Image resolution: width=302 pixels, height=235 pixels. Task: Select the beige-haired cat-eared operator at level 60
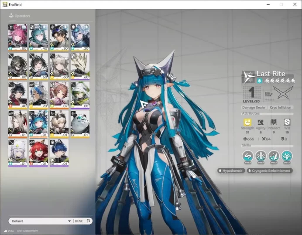tap(59, 66)
